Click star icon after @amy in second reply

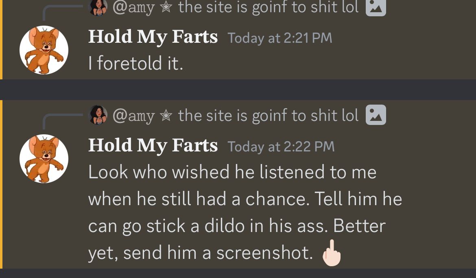click(166, 116)
